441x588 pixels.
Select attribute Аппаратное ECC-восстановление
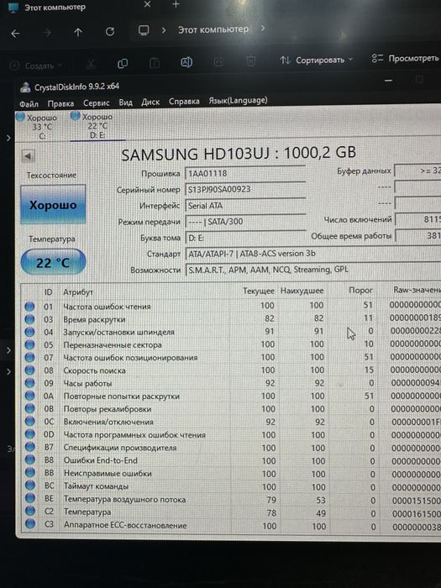pyautogui.click(x=125, y=525)
